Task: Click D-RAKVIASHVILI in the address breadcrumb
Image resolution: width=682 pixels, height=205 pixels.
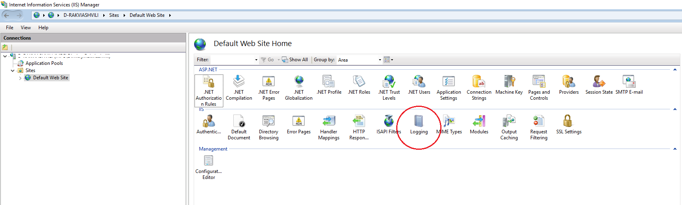Action: click(x=81, y=15)
